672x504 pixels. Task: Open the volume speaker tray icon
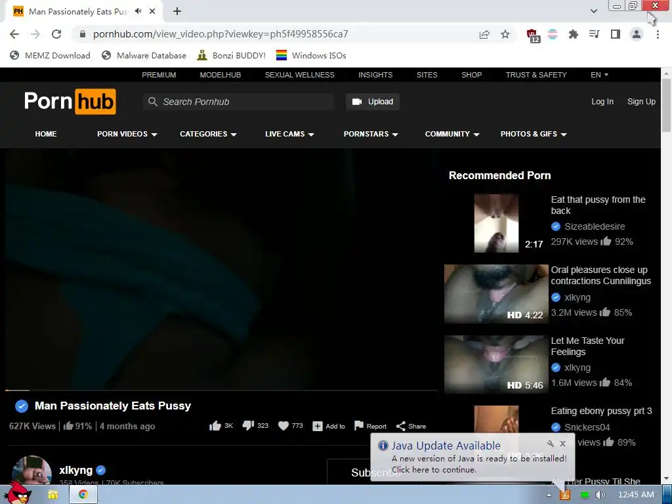(600, 495)
